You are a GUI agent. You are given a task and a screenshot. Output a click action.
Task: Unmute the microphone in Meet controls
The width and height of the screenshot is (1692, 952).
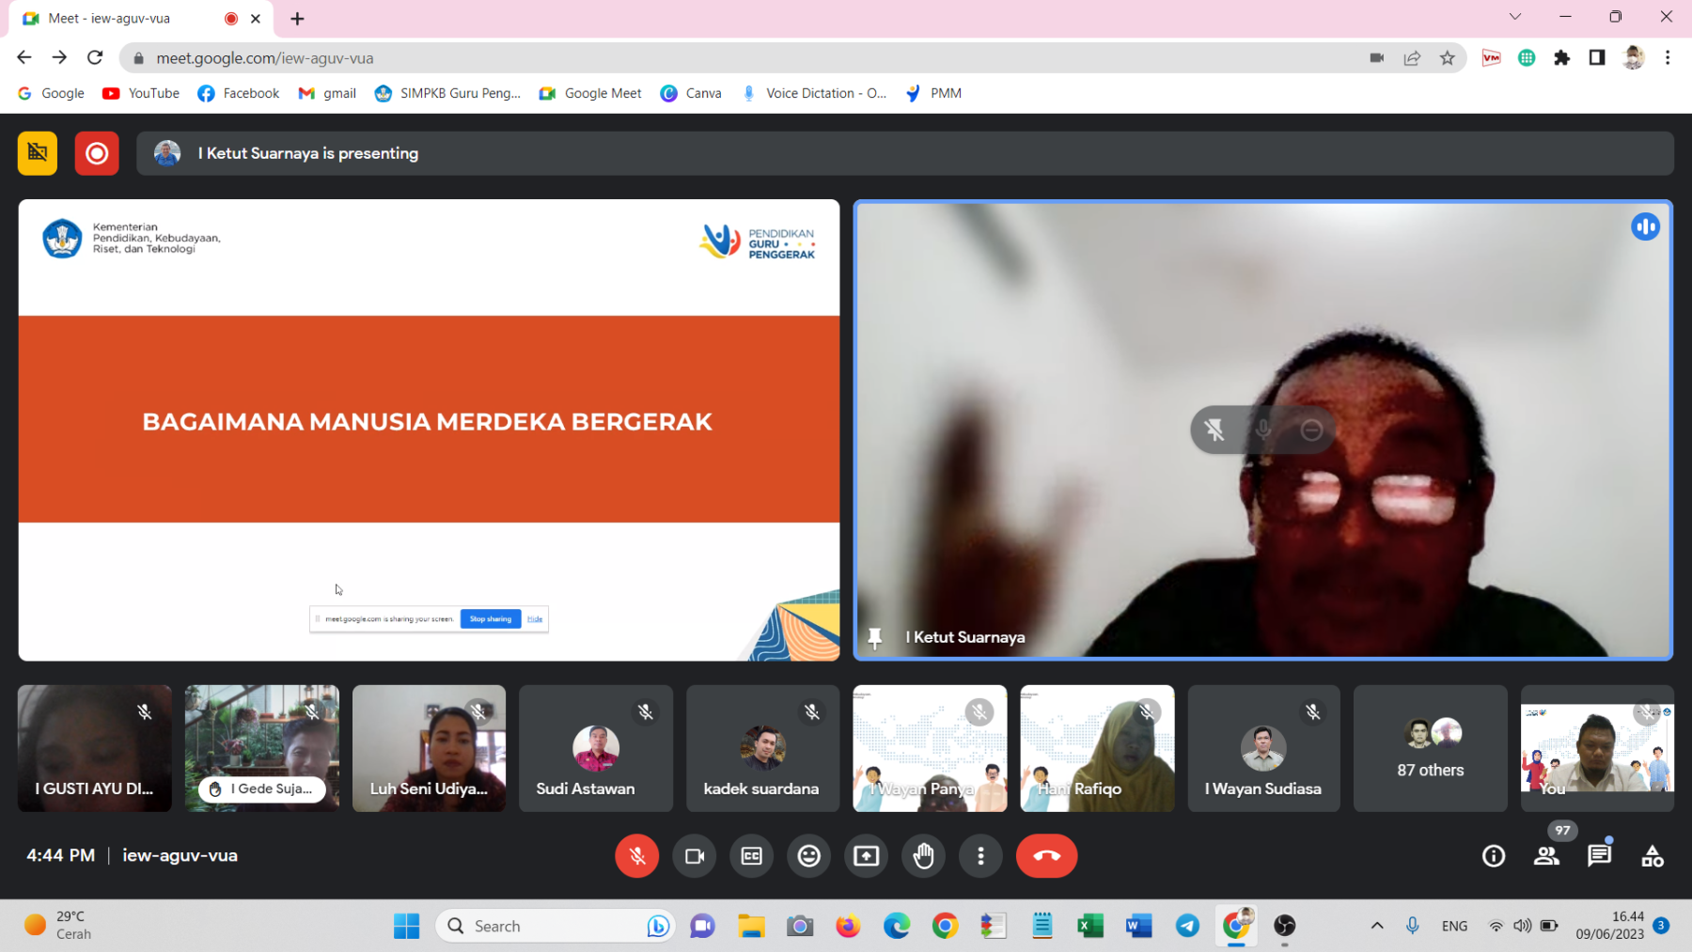pyautogui.click(x=636, y=856)
